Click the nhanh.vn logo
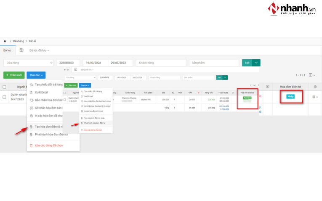Screen dimensions: 322x201 [x=291, y=10]
